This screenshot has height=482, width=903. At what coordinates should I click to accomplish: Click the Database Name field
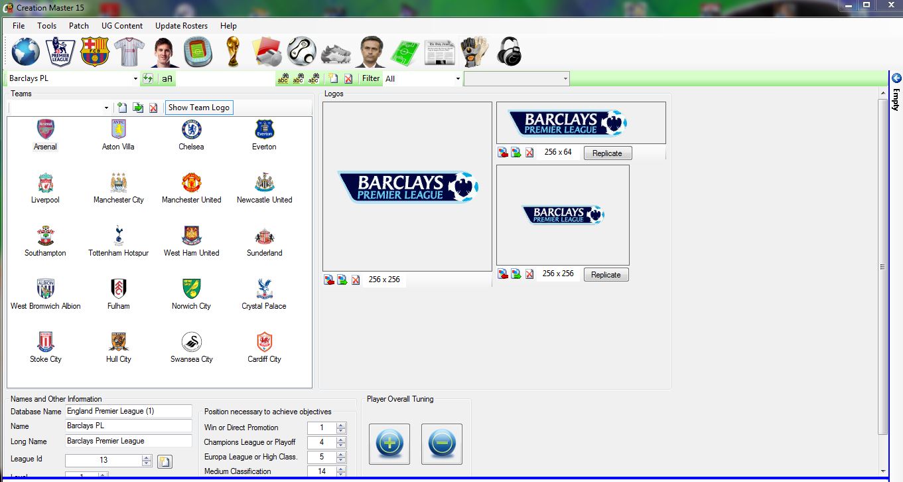coord(129,412)
